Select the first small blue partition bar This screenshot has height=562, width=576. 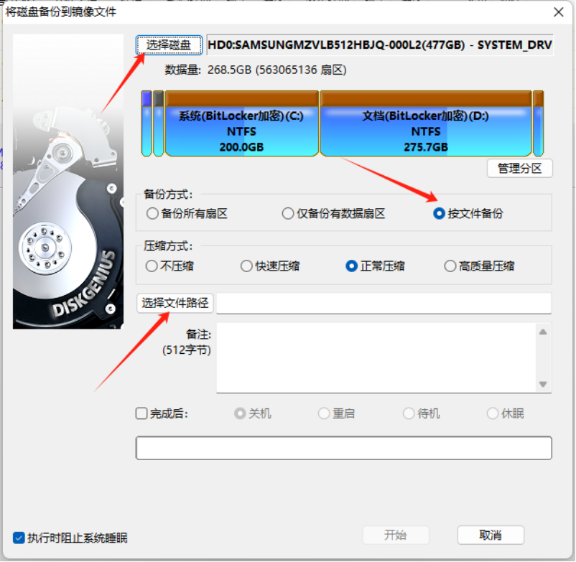pyautogui.click(x=147, y=123)
